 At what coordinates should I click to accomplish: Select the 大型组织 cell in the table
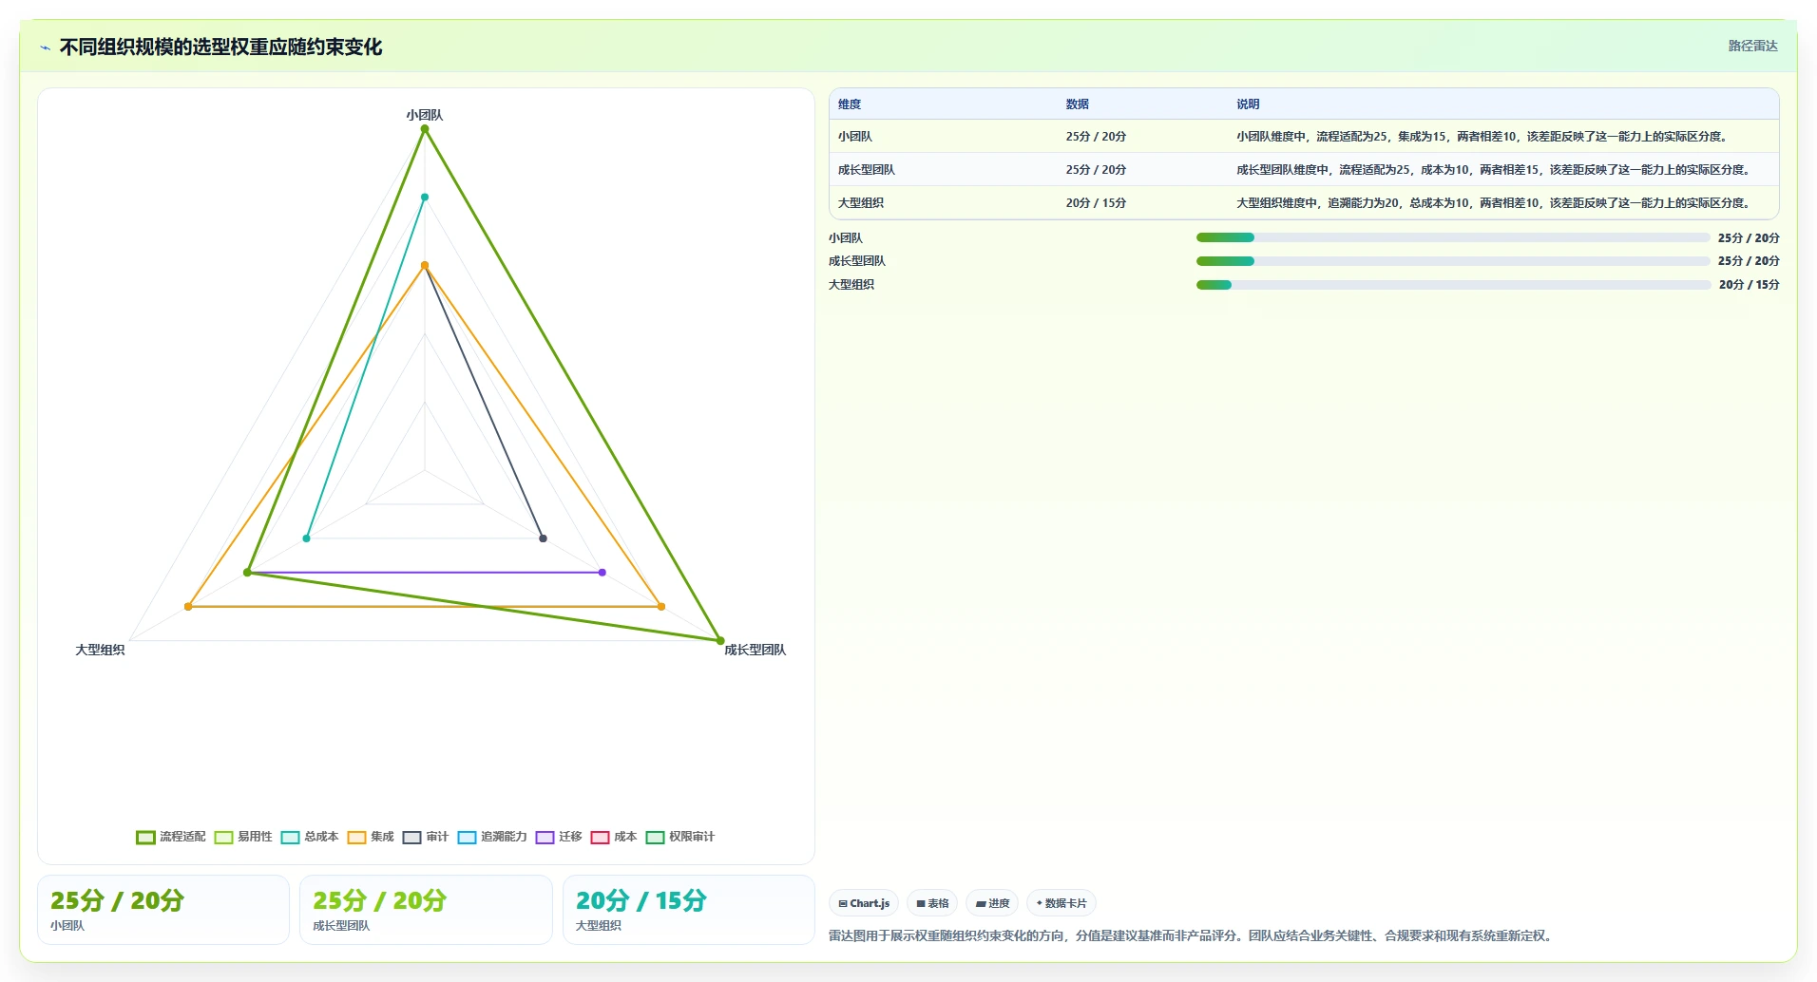861,203
